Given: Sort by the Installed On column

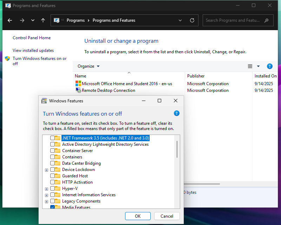Looking at the screenshot, I should click(266, 76).
